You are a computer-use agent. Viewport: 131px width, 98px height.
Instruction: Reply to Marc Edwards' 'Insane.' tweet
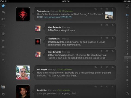pos(113,25)
